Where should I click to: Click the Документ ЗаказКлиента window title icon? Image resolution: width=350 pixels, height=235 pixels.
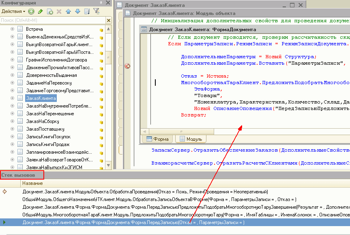pos(119,5)
